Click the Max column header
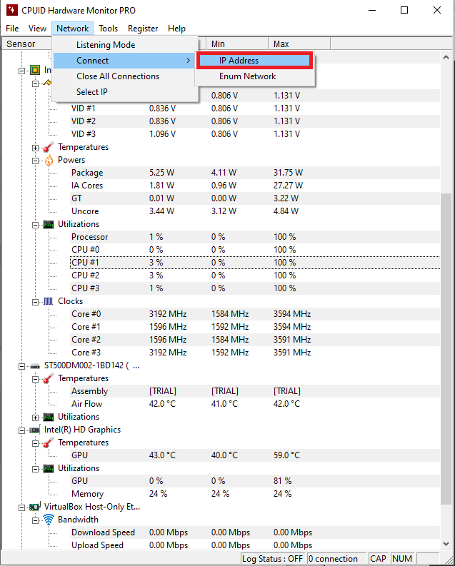 tap(299, 44)
